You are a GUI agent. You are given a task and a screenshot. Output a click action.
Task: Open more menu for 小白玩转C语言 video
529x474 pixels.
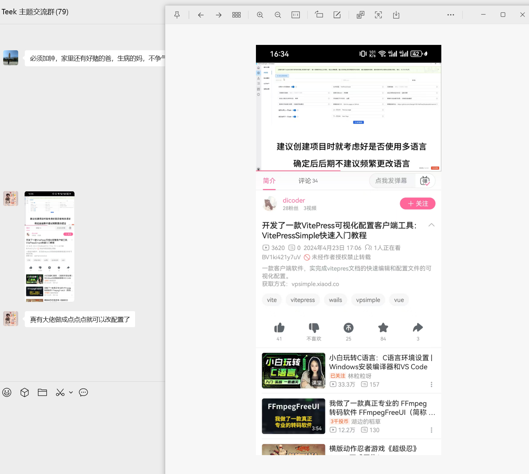(x=431, y=384)
